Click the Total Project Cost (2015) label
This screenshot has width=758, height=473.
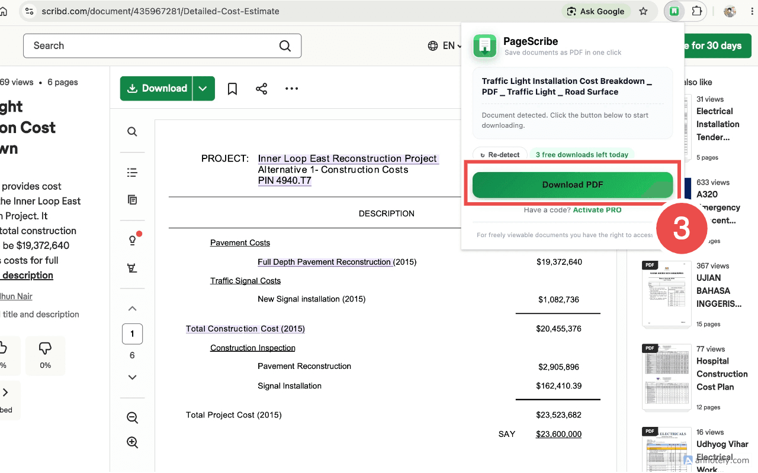(x=234, y=415)
